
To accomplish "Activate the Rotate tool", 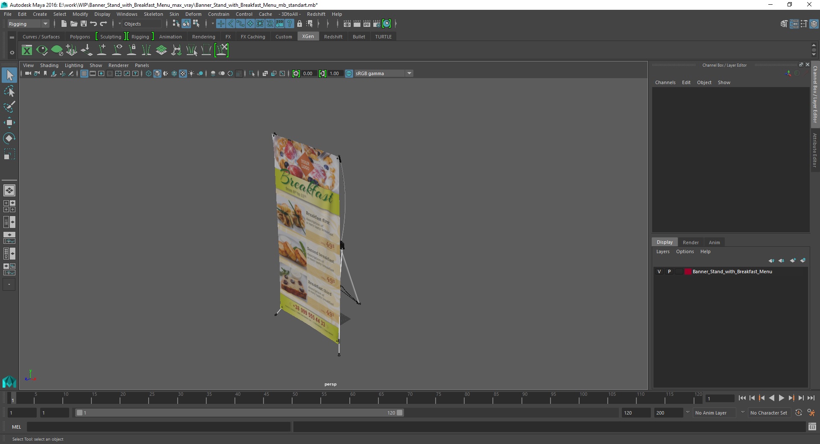I will click(9, 138).
